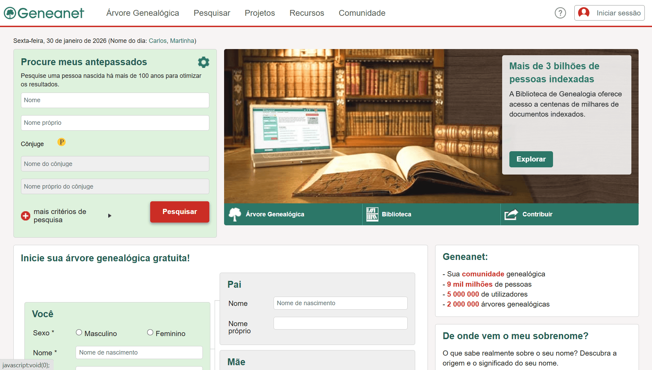Select the Feminino radio button

(x=150, y=332)
